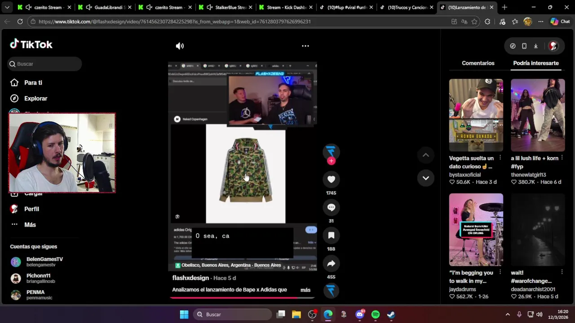Open Edge favorites list icon
The height and width of the screenshot is (323, 575).
pyautogui.click(x=515, y=22)
